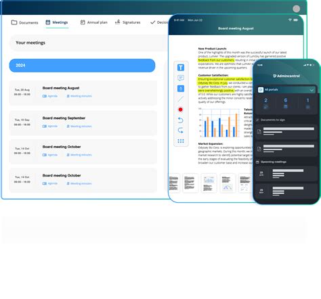Image resolution: width=321 pixels, height=299 pixels.
Task: Click the tablet header title "Board meeting August"
Action: click(x=236, y=28)
